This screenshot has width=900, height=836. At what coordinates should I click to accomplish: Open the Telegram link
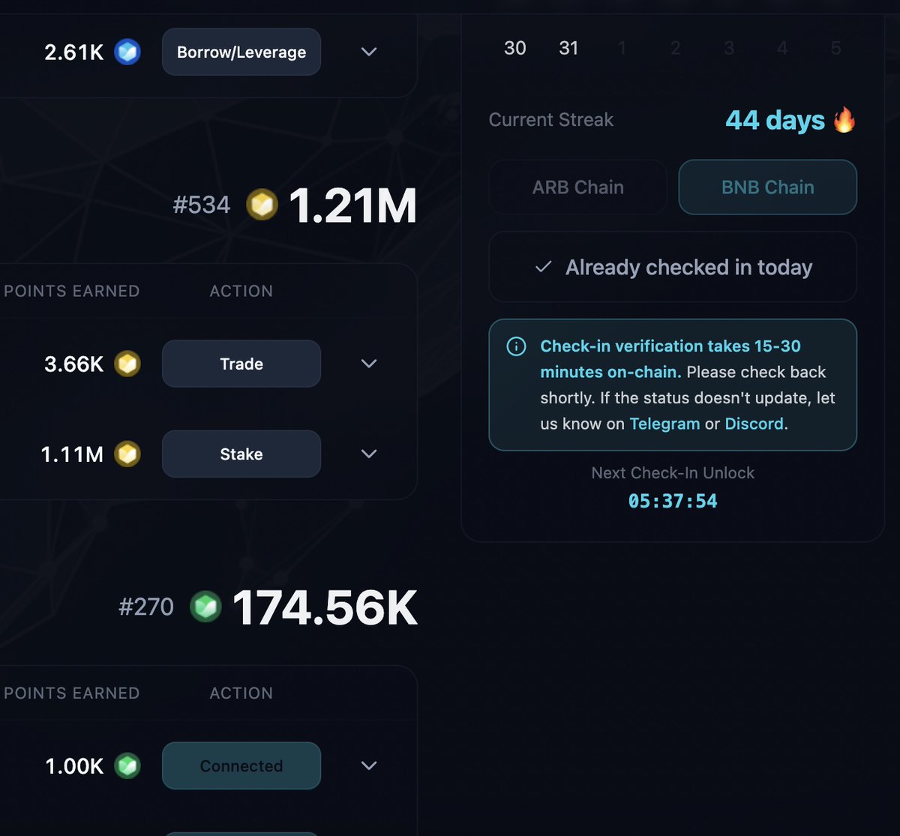pos(664,424)
